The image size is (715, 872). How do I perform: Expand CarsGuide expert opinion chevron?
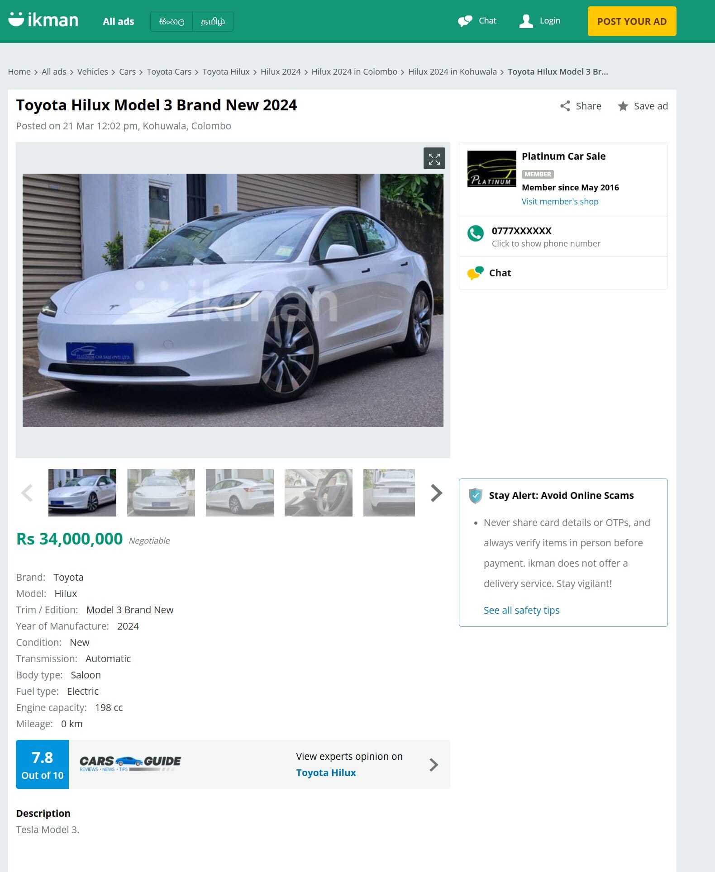pyautogui.click(x=434, y=765)
